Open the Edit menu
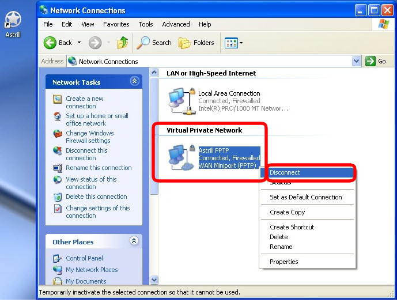This screenshot has height=302, width=397. (67, 24)
